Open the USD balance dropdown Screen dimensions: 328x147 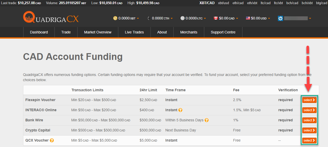click(x=258, y=18)
